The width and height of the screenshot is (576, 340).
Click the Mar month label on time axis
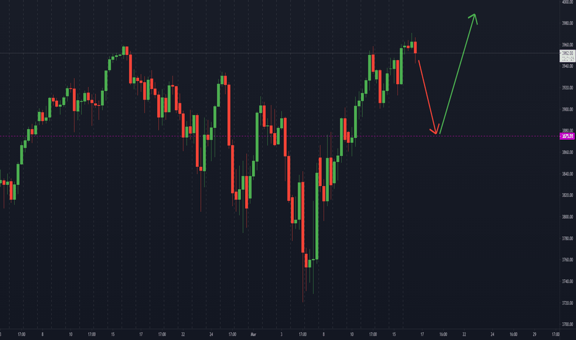tap(253, 334)
